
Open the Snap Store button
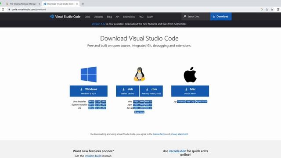pos(139,112)
